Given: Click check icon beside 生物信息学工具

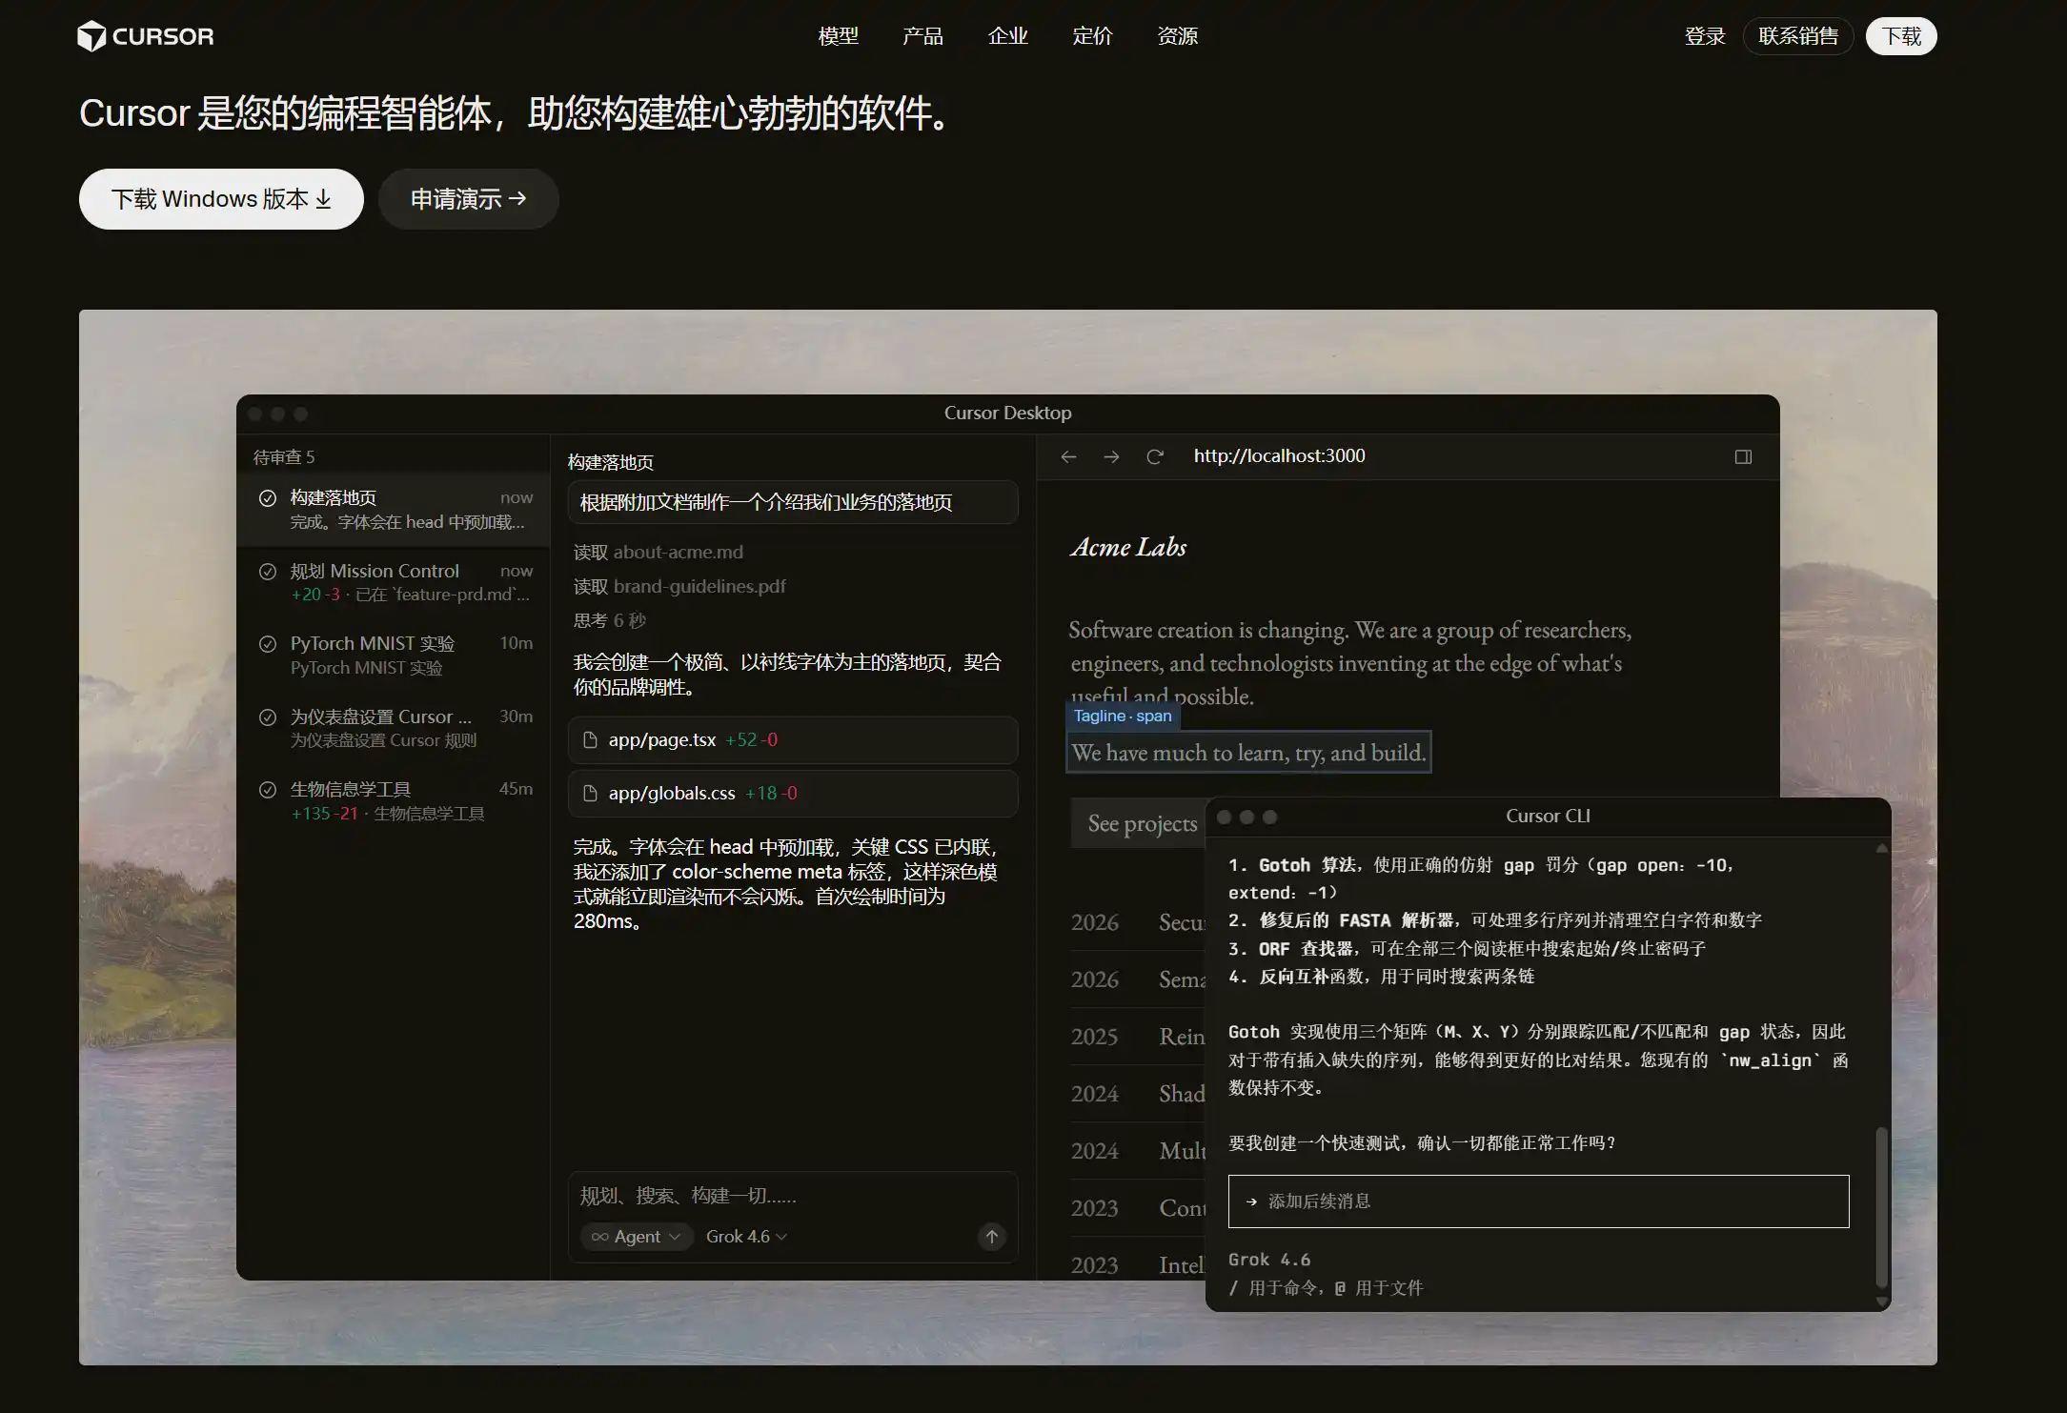Looking at the screenshot, I should click(x=268, y=789).
